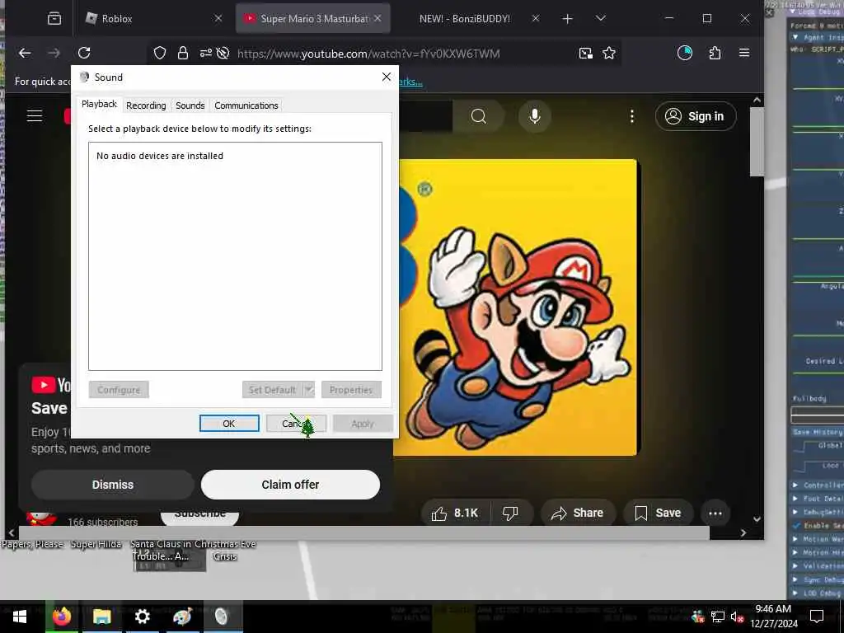
Task: Click the YouTube Sign in button
Action: [x=696, y=116]
